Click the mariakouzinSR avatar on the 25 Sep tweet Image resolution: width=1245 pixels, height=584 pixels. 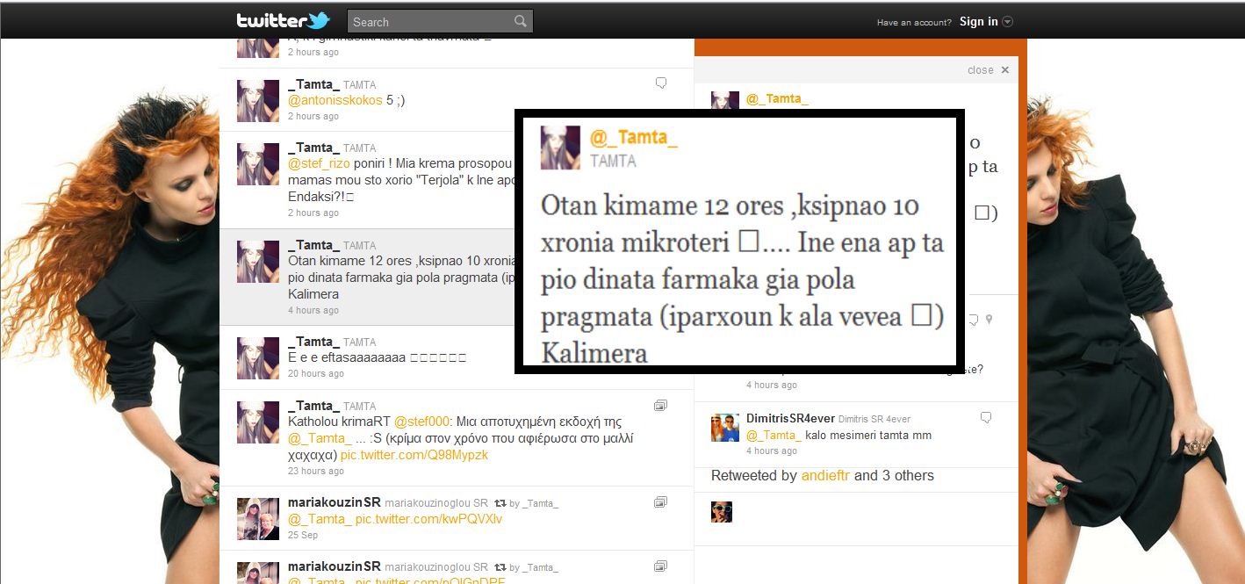(x=258, y=519)
